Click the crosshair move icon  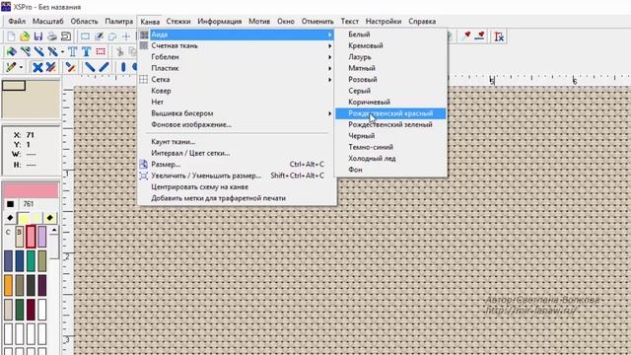[x=126, y=36]
